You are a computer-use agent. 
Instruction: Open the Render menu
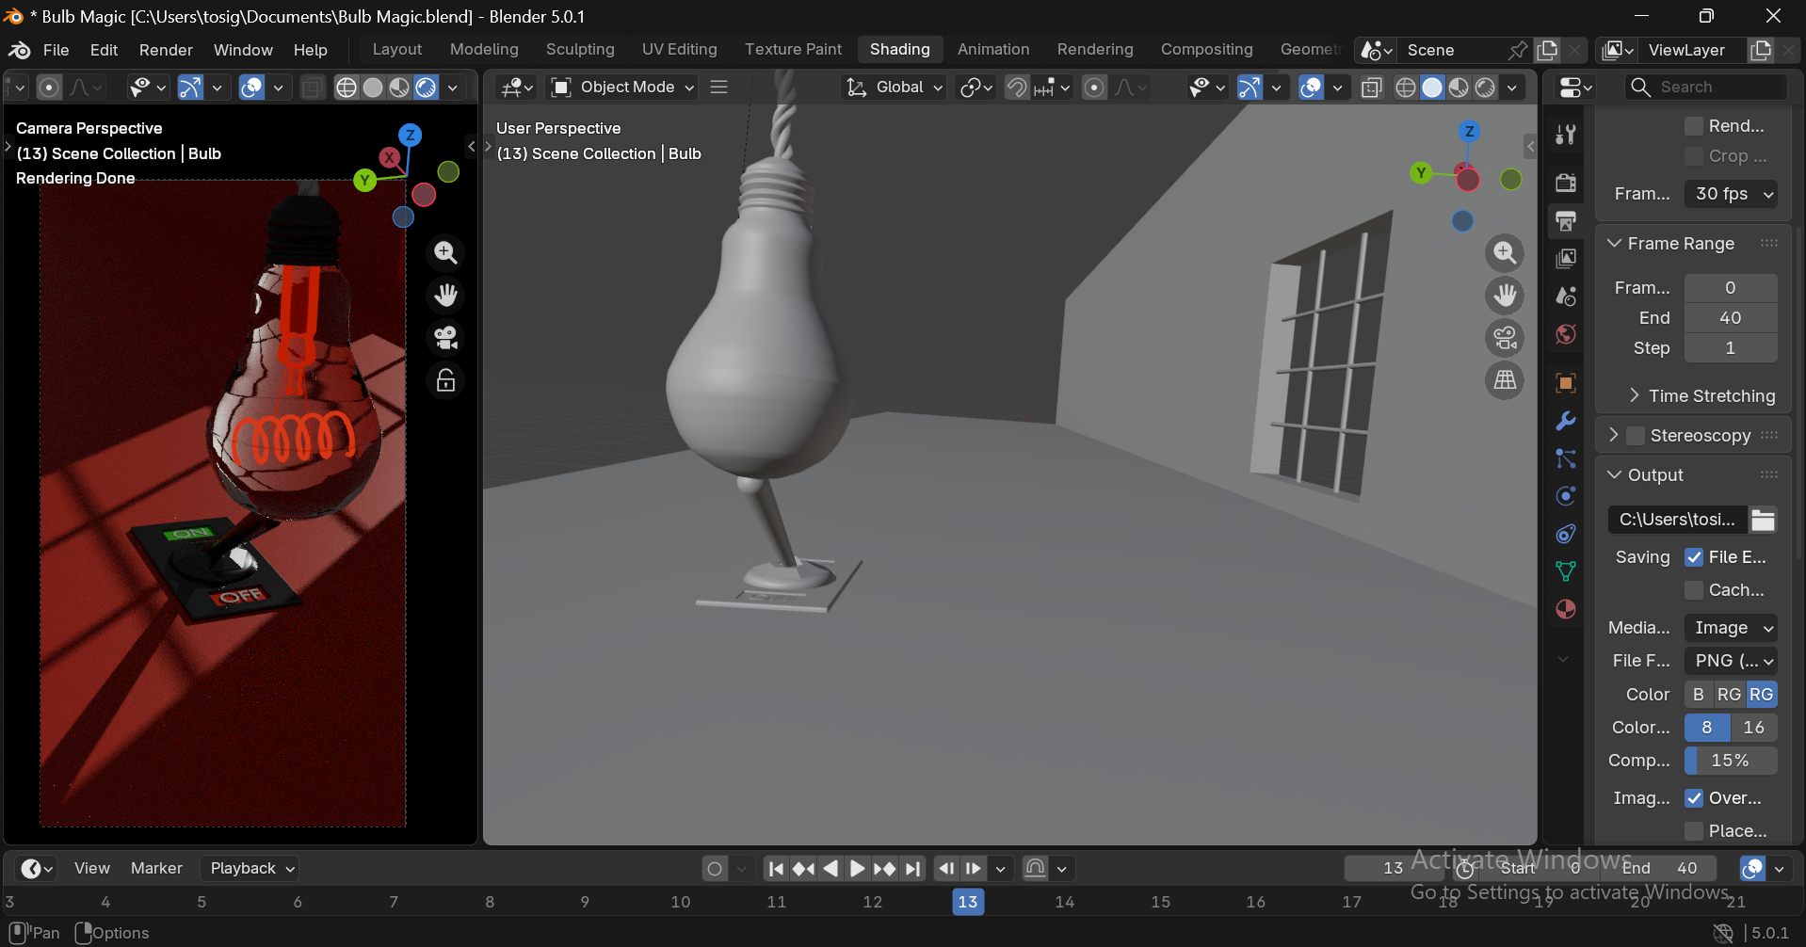coord(166,50)
